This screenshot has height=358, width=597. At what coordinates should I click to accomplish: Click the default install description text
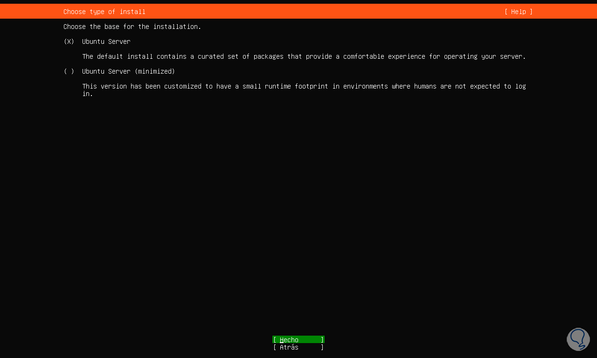pos(304,56)
